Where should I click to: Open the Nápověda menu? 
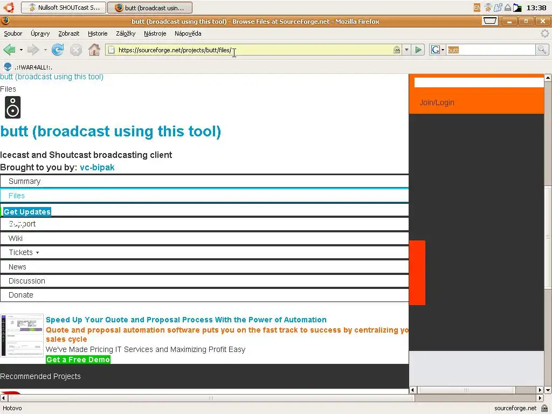[x=188, y=33]
